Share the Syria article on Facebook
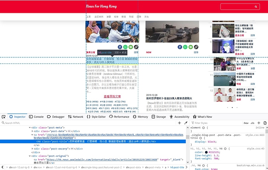The width and height of the screenshot is (268, 170). tap(180, 47)
